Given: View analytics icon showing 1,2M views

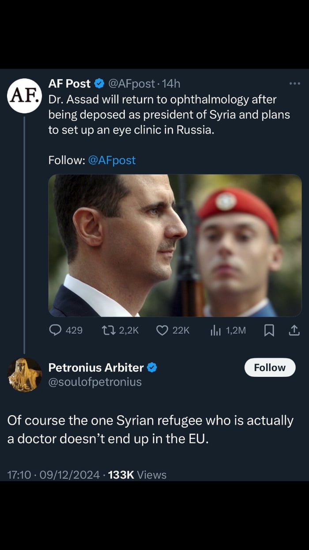Looking at the screenshot, I should click(x=215, y=330).
